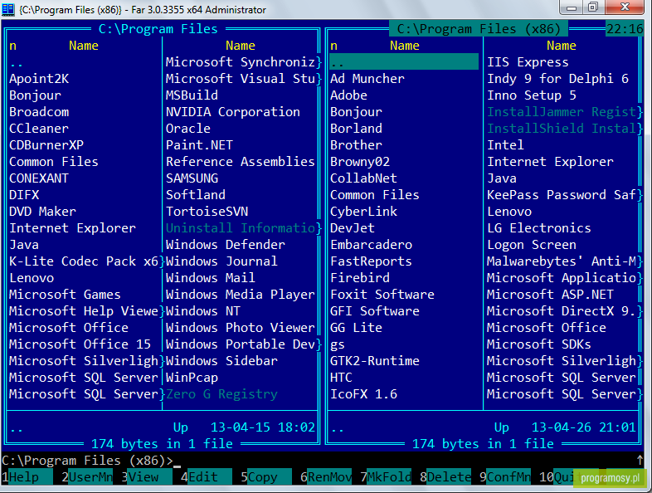Select the TortoiseSVN folder
652x493 pixels.
pyautogui.click(x=207, y=212)
